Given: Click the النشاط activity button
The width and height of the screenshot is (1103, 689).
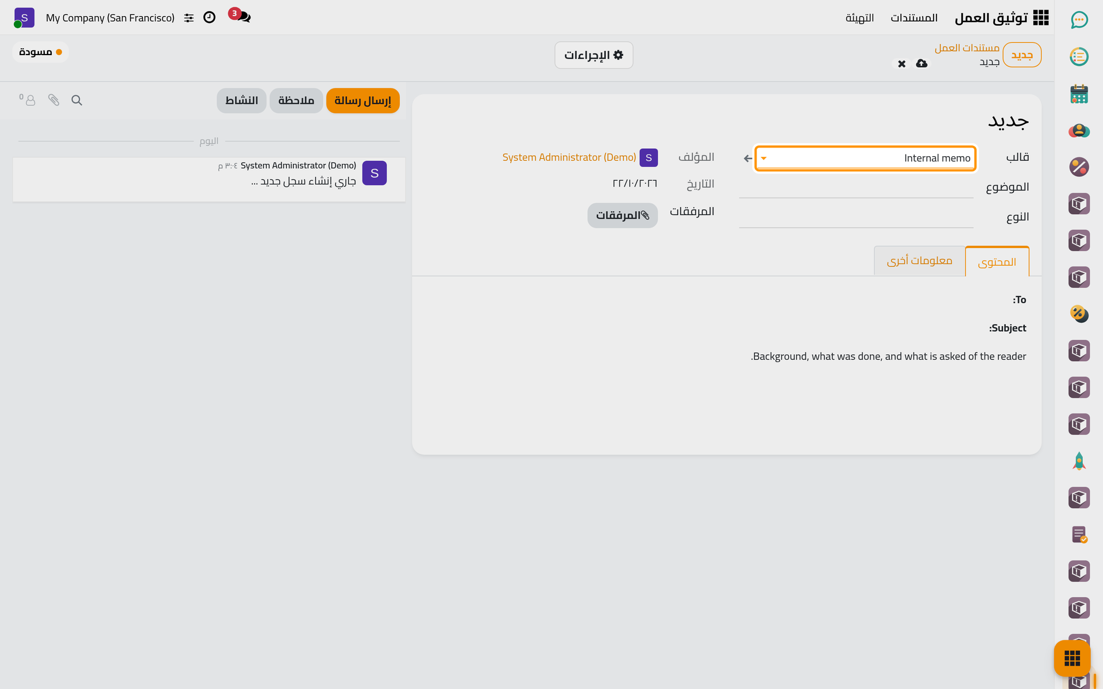Looking at the screenshot, I should pyautogui.click(x=241, y=100).
